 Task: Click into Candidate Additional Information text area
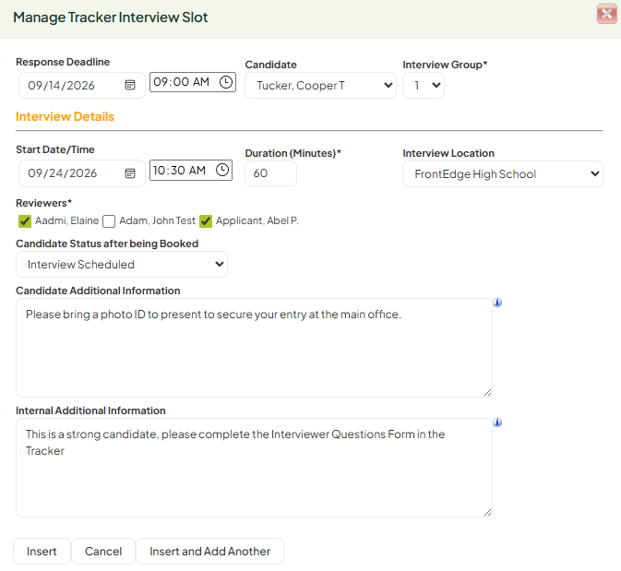point(254,348)
